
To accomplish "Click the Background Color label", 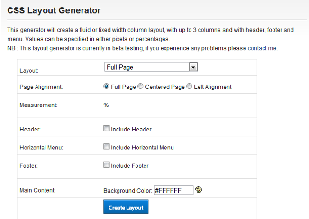I will pos(127,191).
